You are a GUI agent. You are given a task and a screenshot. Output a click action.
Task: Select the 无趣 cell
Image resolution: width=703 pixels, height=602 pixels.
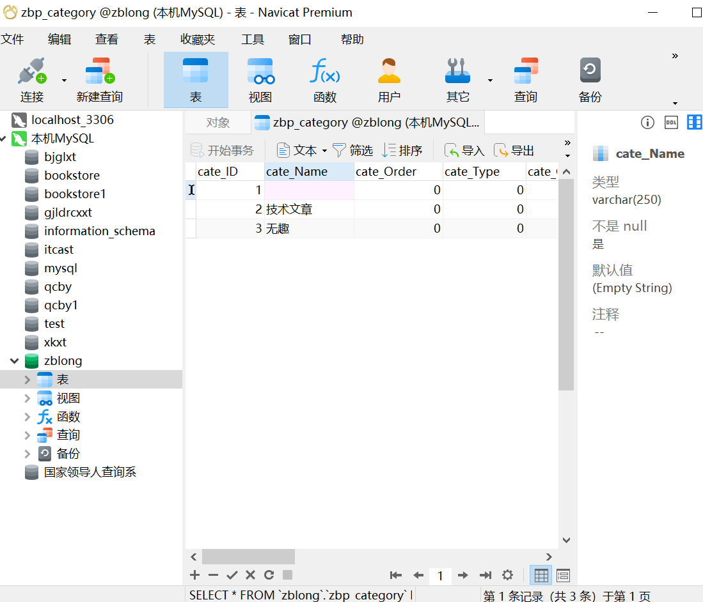click(x=309, y=228)
